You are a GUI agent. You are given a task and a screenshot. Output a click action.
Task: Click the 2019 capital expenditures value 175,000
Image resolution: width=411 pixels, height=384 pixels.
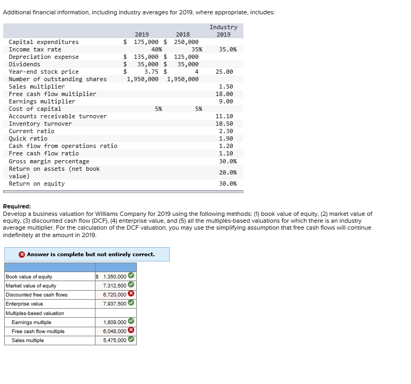pyautogui.click(x=146, y=42)
